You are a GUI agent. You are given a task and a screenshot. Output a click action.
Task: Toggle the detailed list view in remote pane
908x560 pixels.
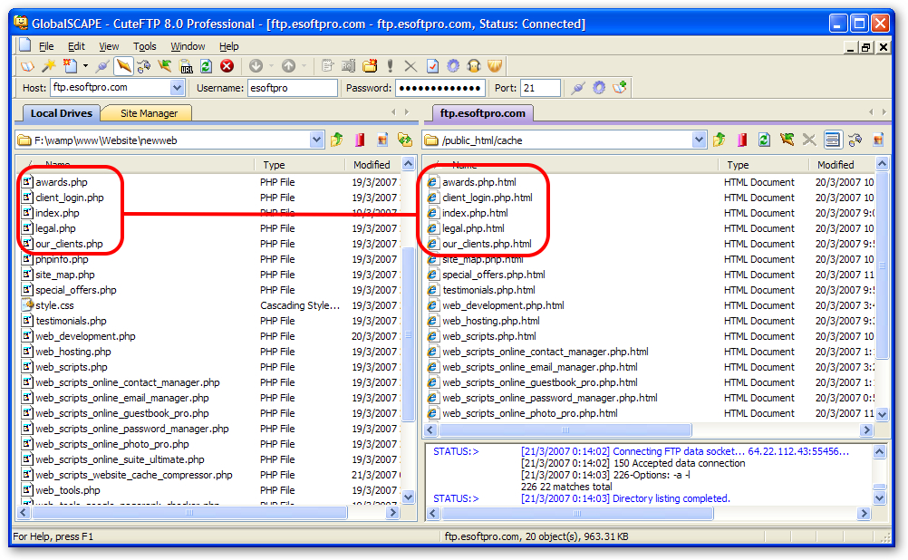click(x=832, y=140)
